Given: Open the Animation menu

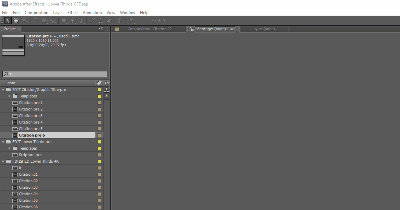Looking at the screenshot, I should click(92, 12).
